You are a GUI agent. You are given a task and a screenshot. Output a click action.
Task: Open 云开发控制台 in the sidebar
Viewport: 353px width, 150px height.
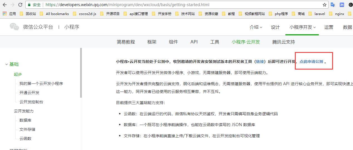coord(31,102)
